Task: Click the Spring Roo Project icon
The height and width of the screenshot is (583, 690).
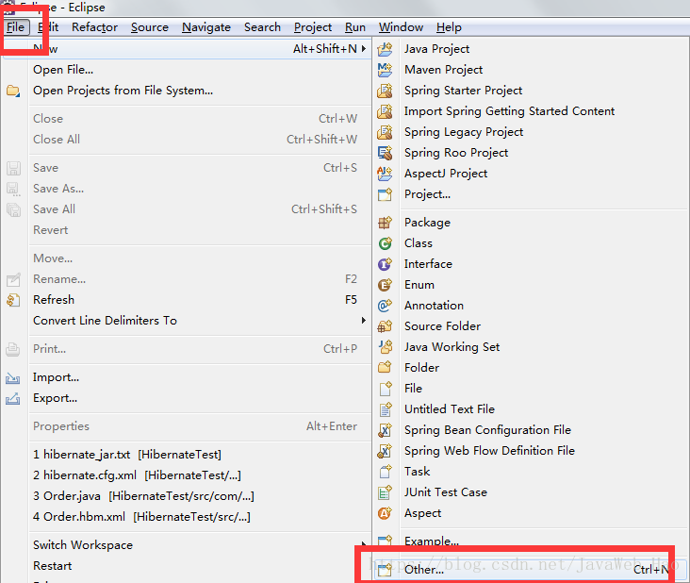Action: point(385,153)
